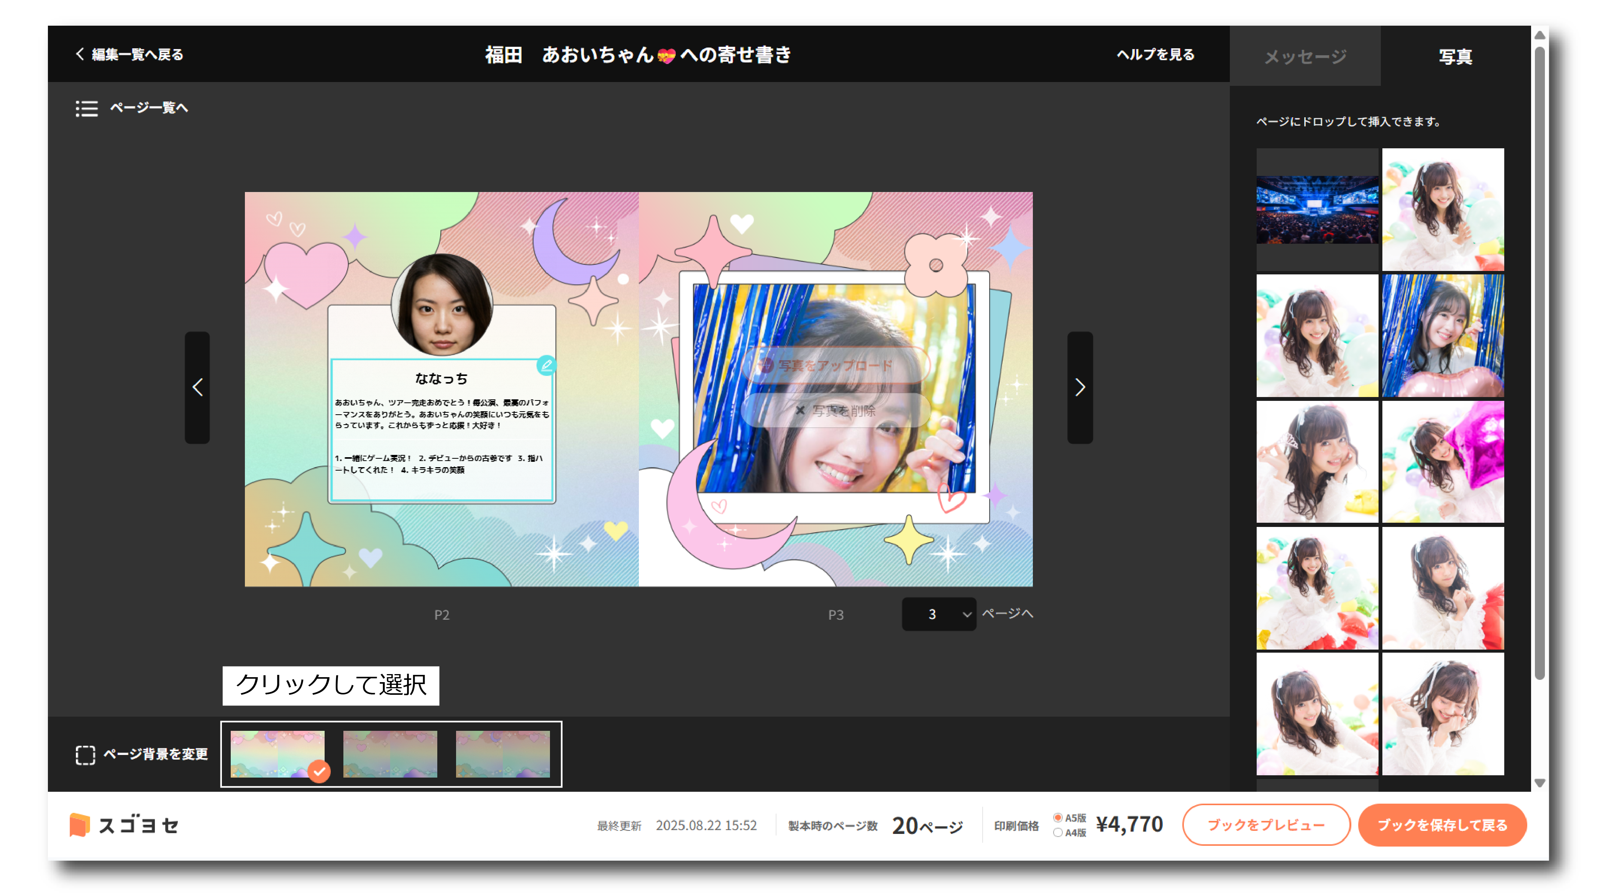Screen dimensions: 1597x896
Task: Click the ブックをプレビュー button
Action: click(1266, 825)
